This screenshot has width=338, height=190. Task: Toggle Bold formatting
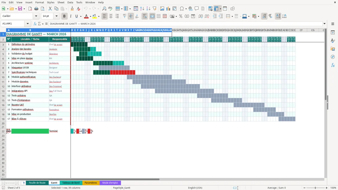click(65, 16)
